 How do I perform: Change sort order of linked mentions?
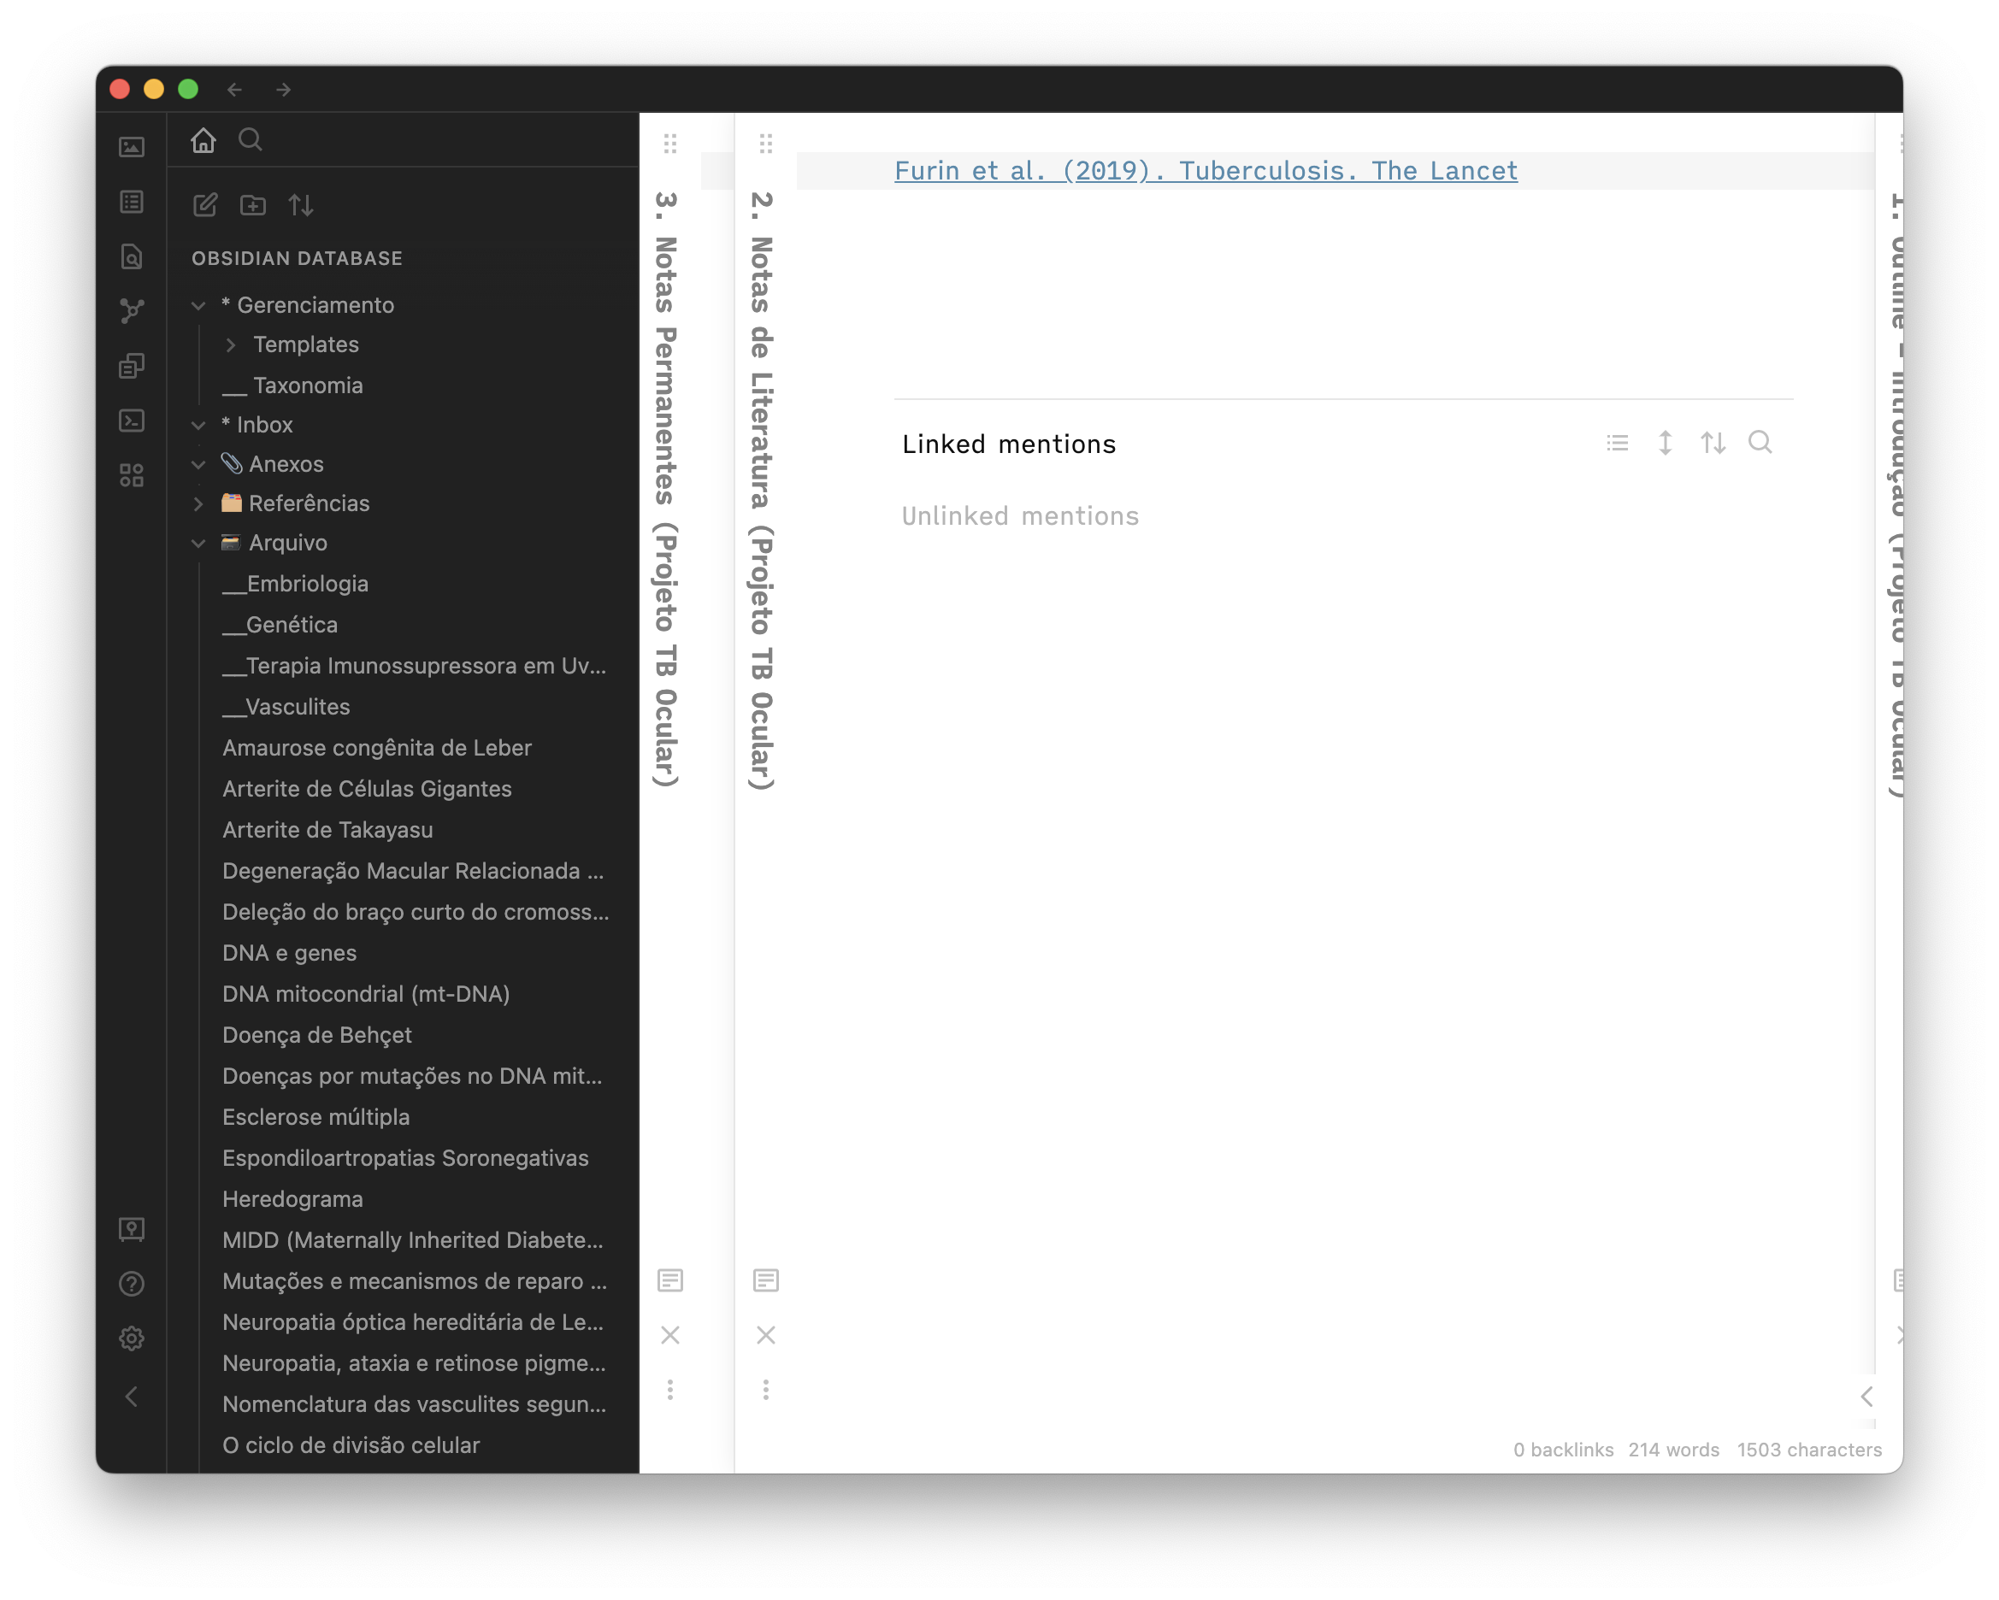coord(1713,443)
